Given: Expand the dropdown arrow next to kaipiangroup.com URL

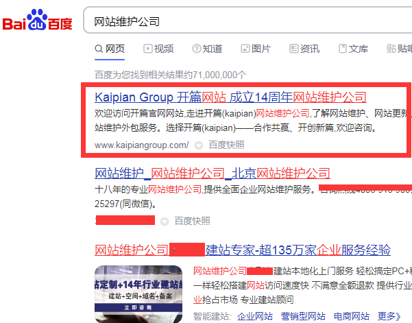Looking at the screenshot, I should [x=199, y=145].
